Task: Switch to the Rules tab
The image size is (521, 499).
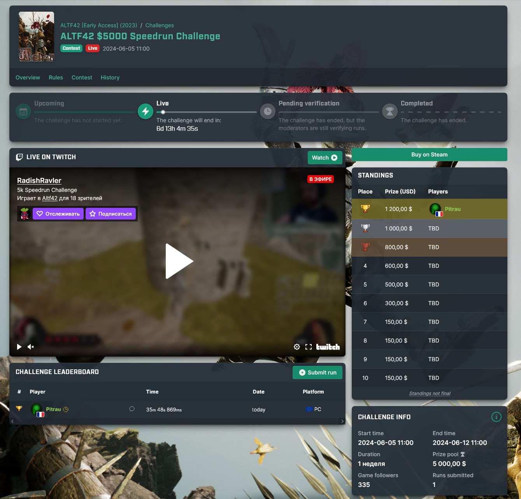Action: pyautogui.click(x=56, y=77)
